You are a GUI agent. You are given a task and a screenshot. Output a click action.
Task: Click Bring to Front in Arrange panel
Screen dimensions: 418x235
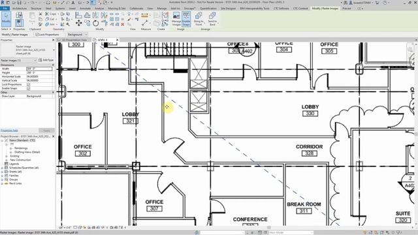coord(199,19)
